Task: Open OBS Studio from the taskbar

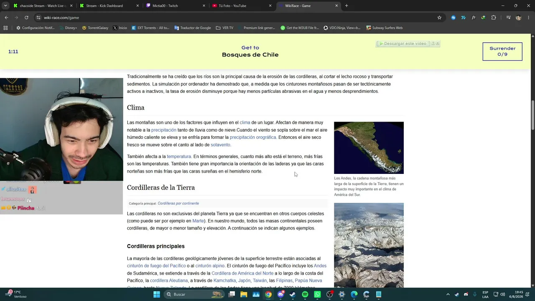Action: click(x=330, y=294)
